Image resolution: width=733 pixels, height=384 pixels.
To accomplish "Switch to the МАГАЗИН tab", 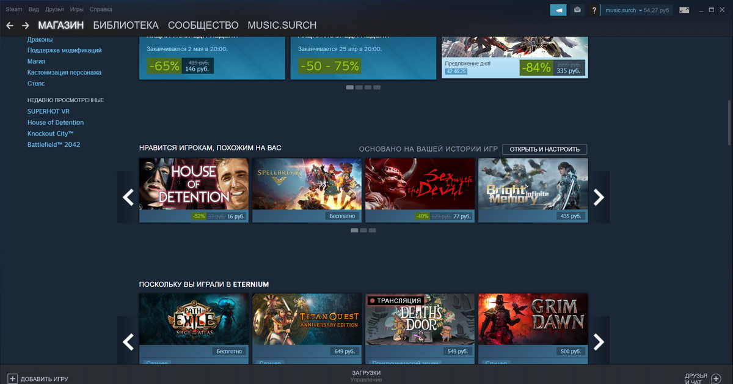I will point(61,25).
